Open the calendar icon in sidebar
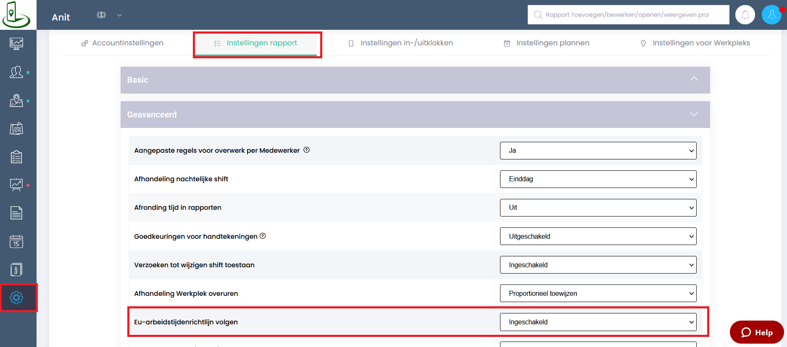 pos(16,241)
